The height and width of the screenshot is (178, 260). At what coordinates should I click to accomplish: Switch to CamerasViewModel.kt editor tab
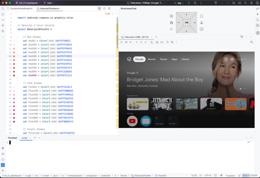(20, 8)
